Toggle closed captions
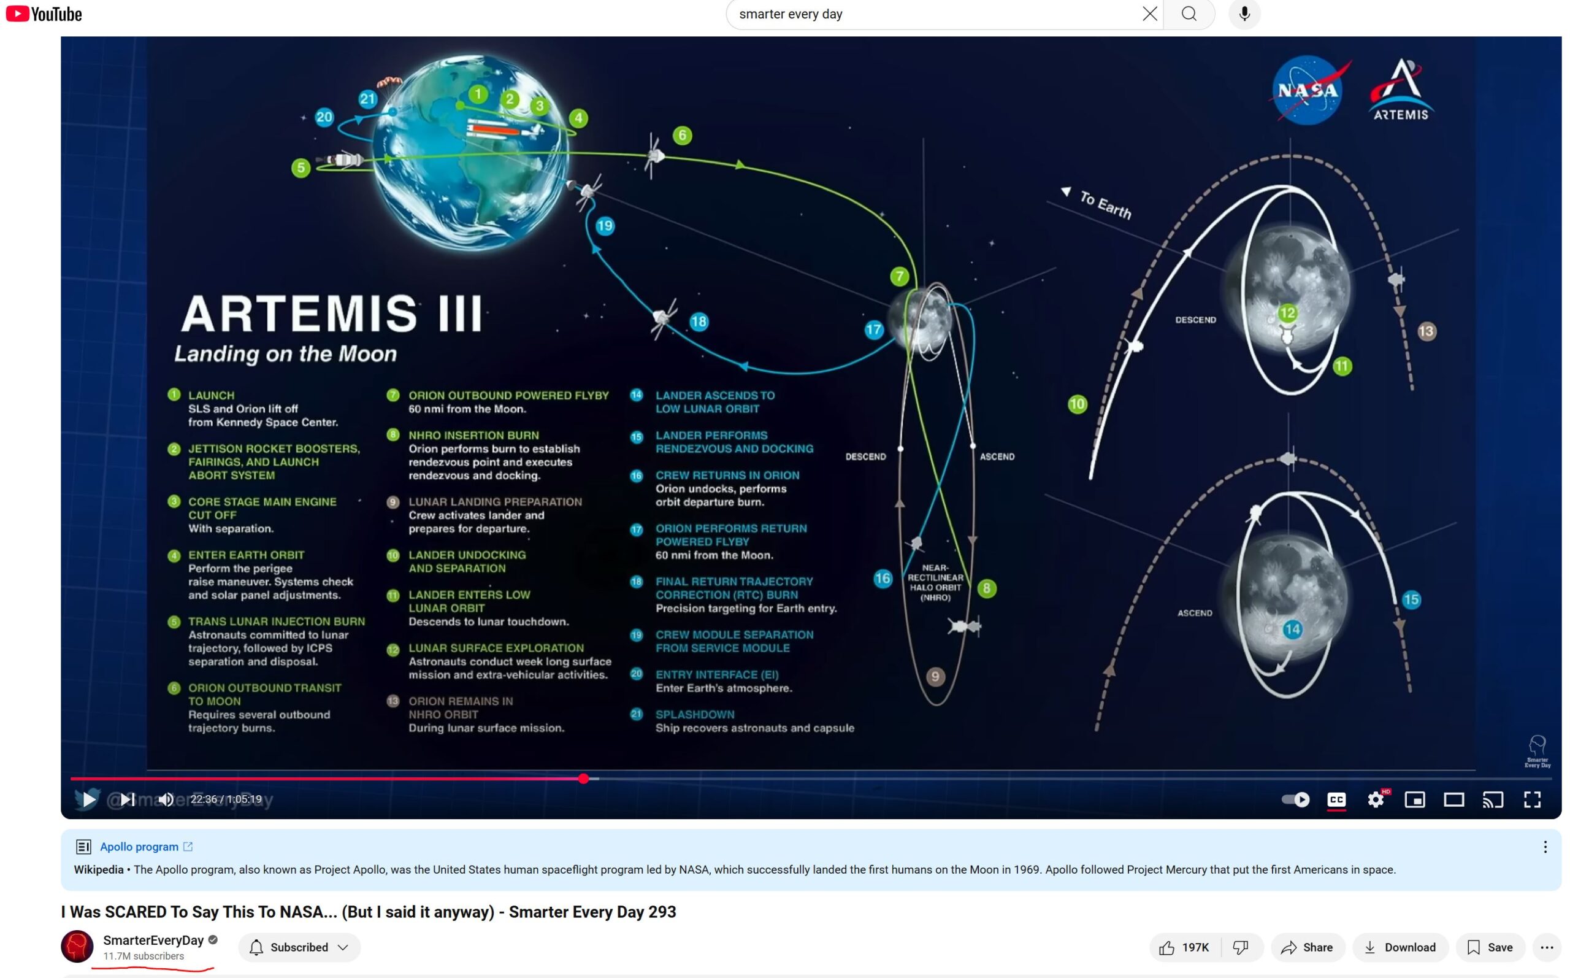 pos(1336,799)
